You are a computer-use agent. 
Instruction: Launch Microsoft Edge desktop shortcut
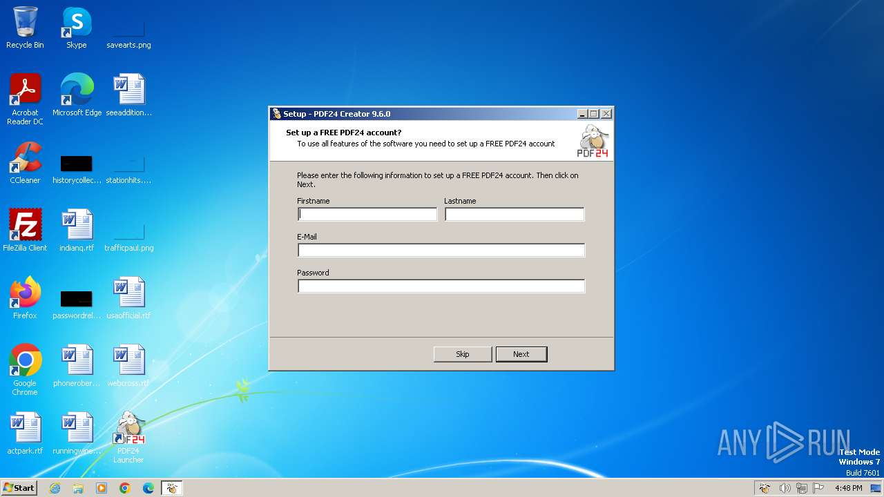pyautogui.click(x=77, y=95)
